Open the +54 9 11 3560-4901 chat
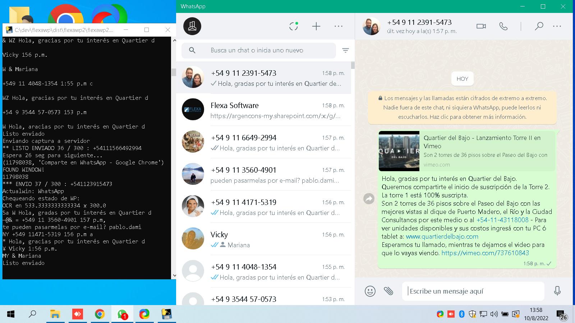This screenshot has width=575, height=323. point(263,175)
